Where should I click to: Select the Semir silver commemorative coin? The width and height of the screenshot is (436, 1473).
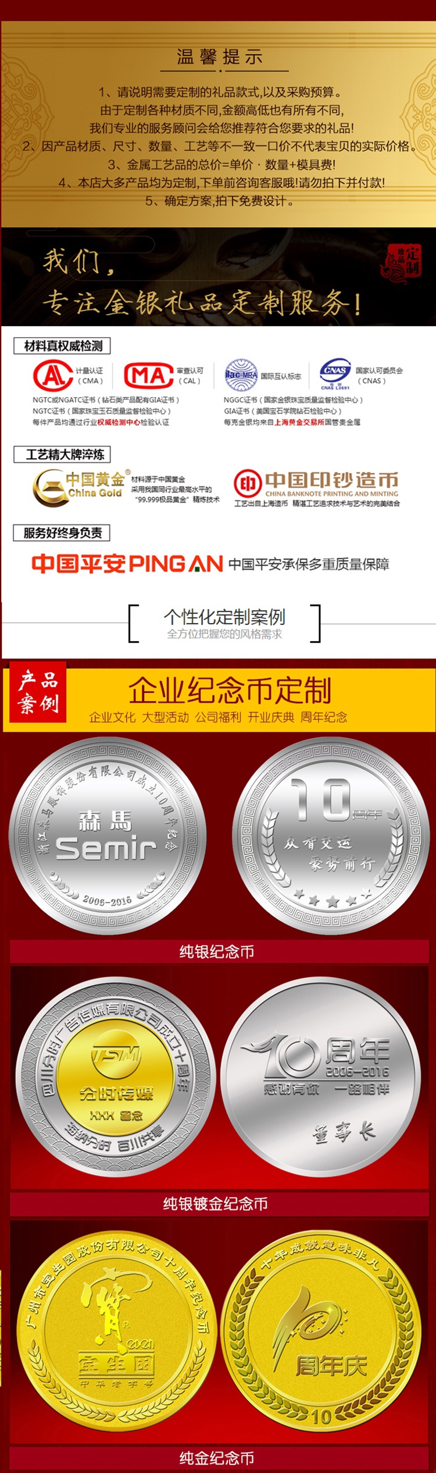coord(108,836)
